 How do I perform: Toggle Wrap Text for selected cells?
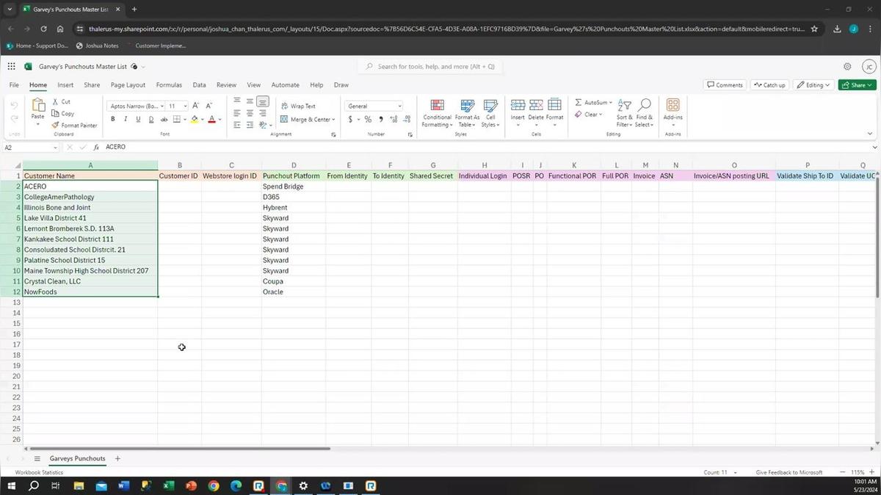pyautogui.click(x=297, y=106)
